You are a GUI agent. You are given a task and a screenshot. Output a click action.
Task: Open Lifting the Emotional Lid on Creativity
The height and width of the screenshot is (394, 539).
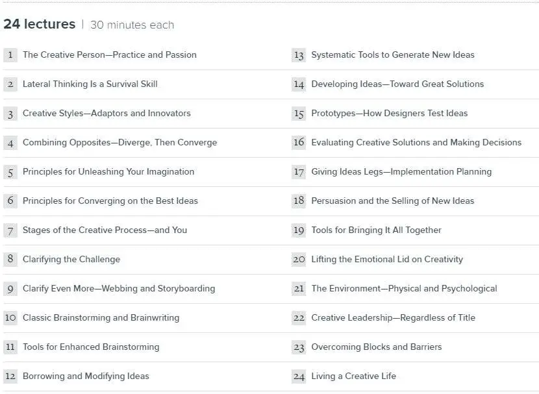click(387, 260)
